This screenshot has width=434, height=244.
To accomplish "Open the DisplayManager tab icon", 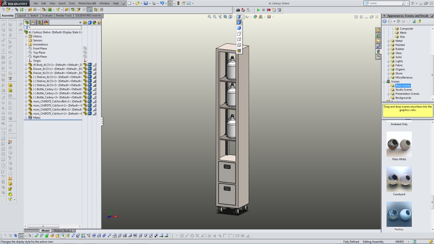I will click(46, 23).
